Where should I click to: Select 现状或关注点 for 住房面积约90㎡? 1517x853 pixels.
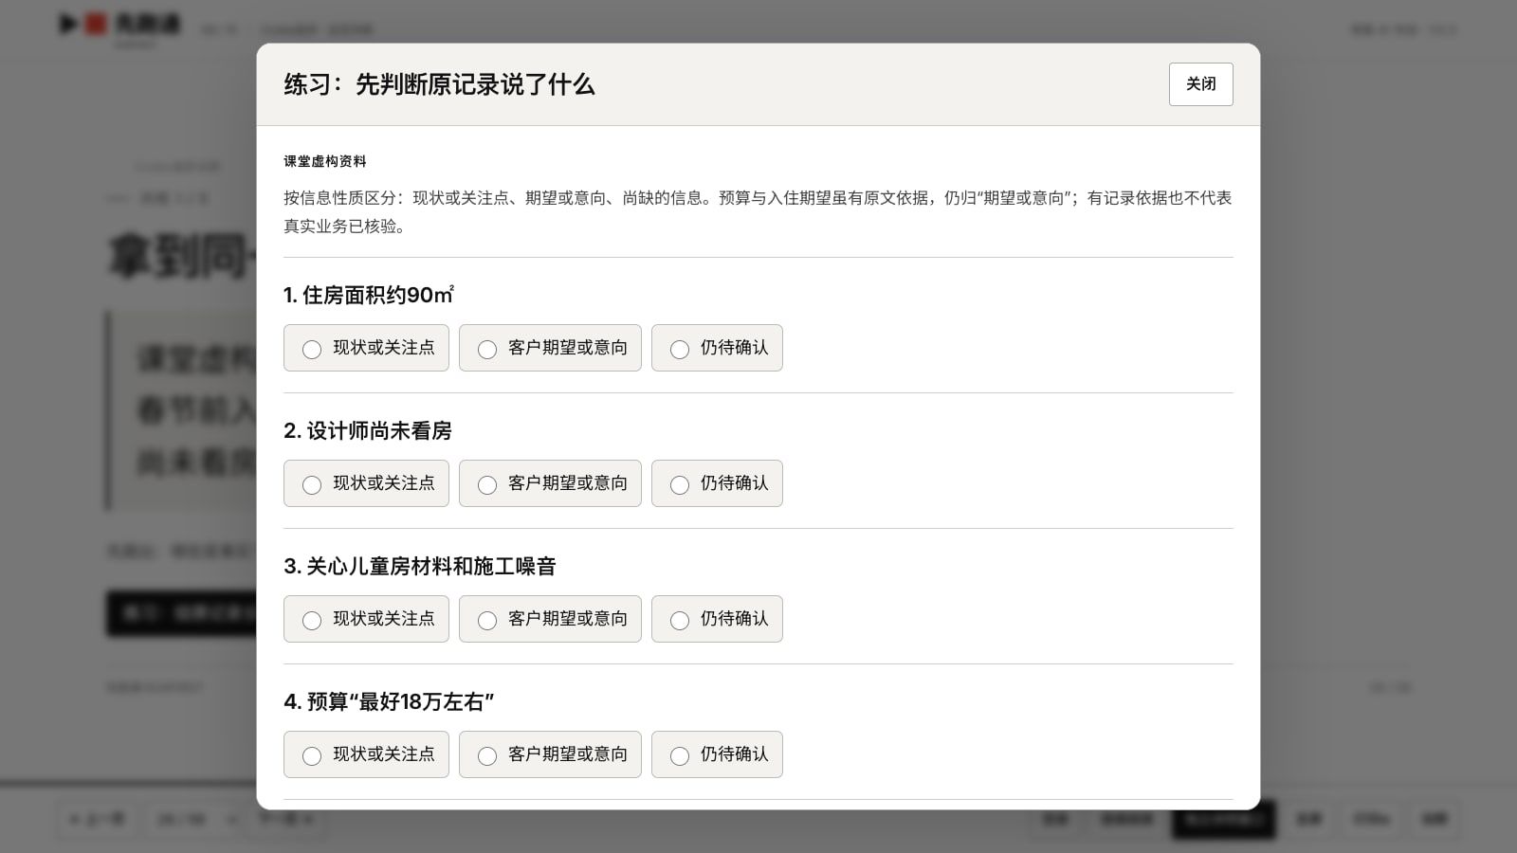click(x=366, y=348)
